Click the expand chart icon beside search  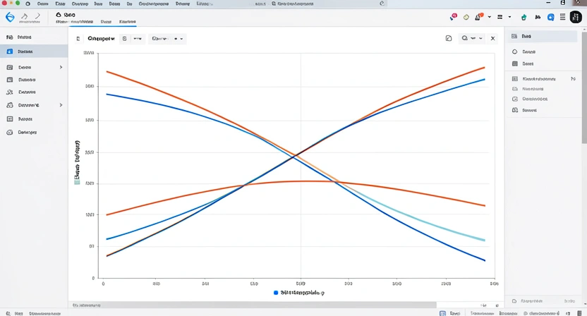449,39
